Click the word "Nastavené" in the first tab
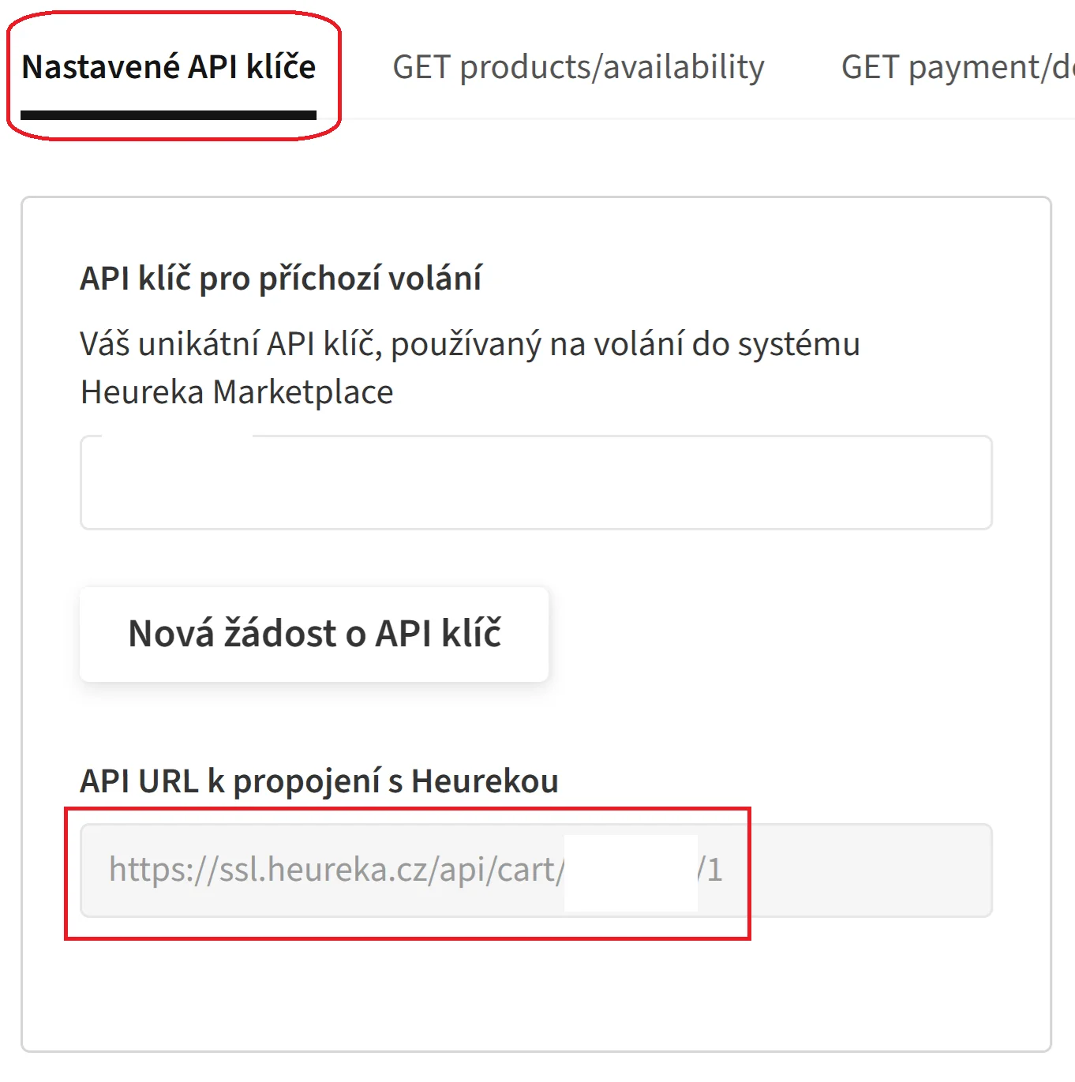Viewport: 1075px width, 1082px height. [100, 67]
